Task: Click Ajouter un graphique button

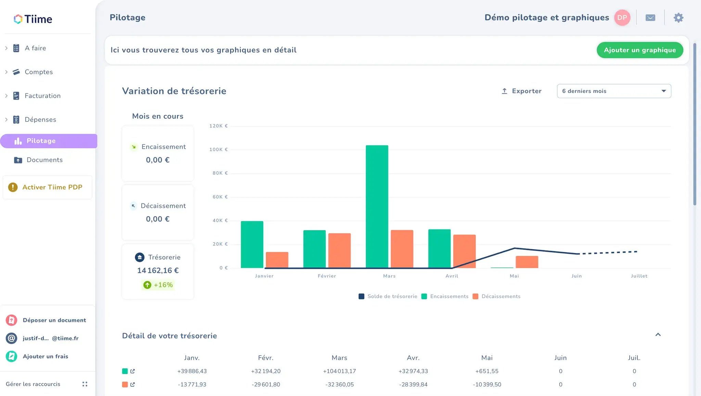Action: (640, 50)
